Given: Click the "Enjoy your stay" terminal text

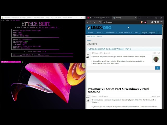Looking at the screenshot, I should (36, 52).
